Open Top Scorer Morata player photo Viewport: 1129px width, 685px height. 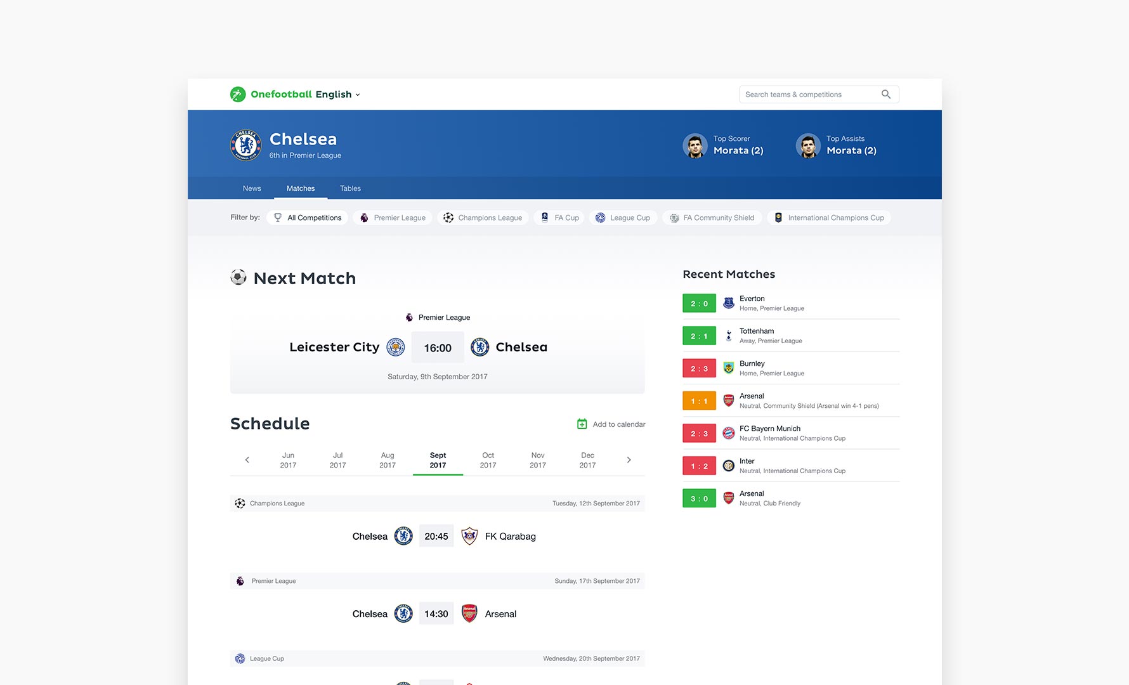[695, 146]
